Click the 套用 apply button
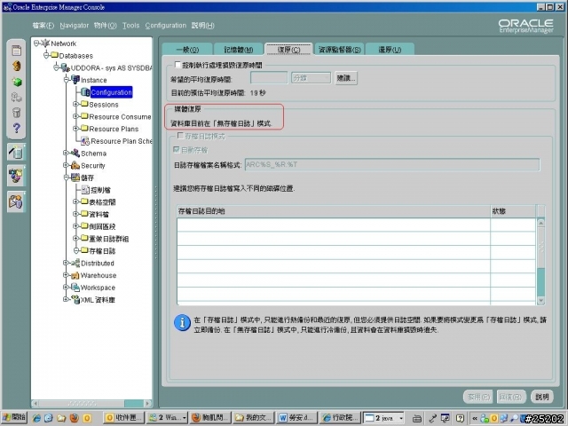 point(479,397)
